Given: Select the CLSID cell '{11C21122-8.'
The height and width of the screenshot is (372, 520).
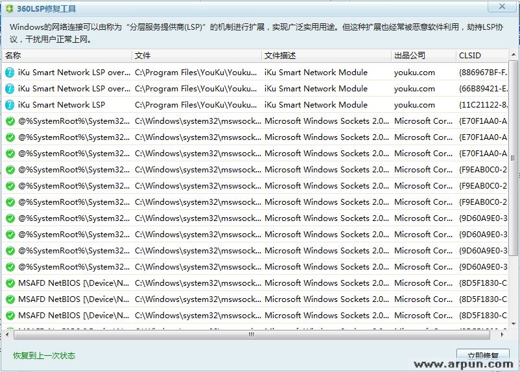Looking at the screenshot, I should tap(483, 105).
